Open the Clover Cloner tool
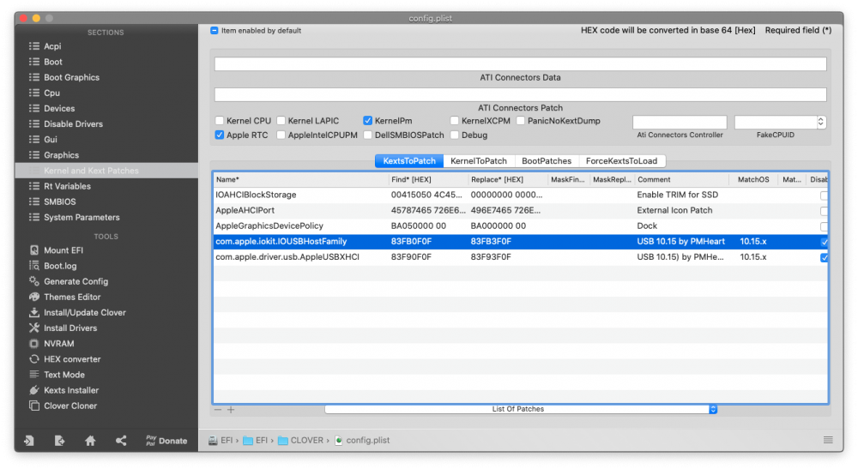This screenshot has height=469, width=858. pyautogui.click(x=70, y=406)
